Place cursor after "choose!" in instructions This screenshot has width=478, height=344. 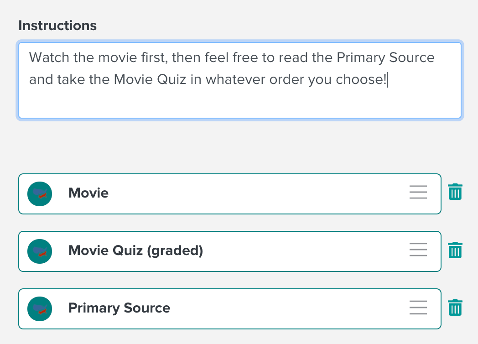[387, 80]
